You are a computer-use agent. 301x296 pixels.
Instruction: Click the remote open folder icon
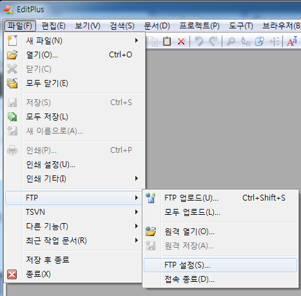click(151, 232)
